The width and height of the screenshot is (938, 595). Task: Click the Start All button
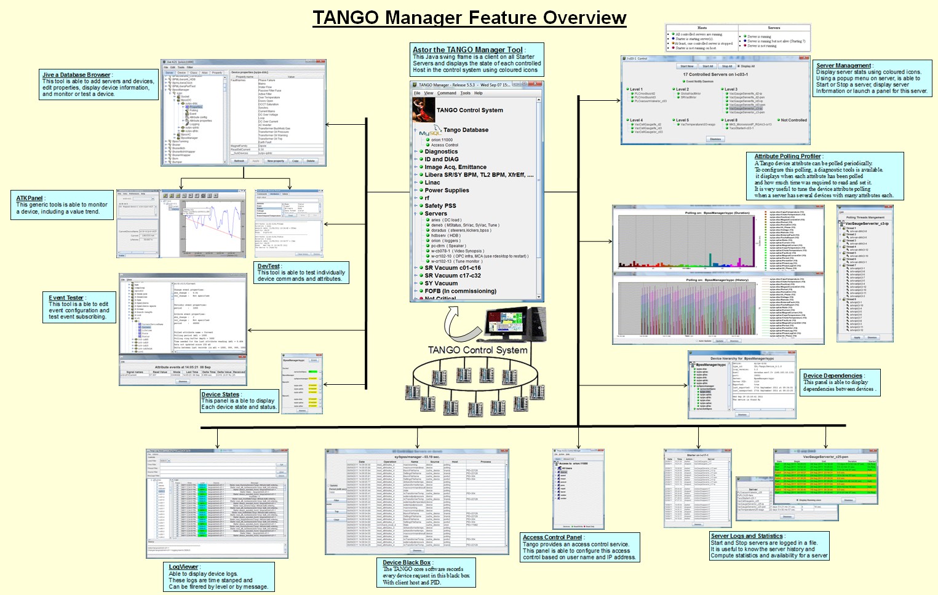(x=708, y=66)
